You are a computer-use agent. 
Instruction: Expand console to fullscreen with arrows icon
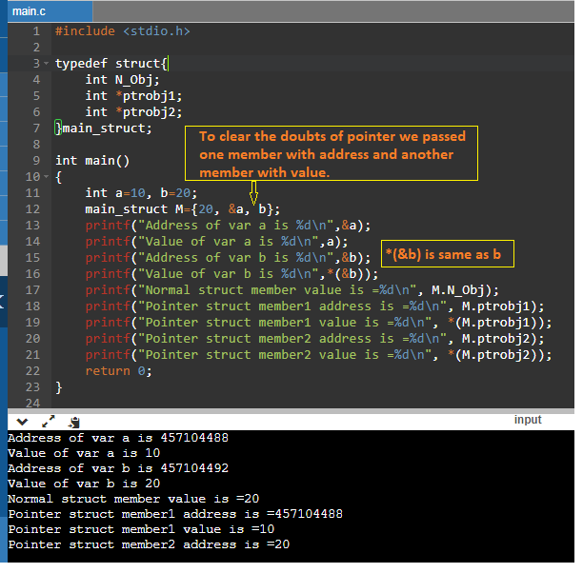[49, 422]
